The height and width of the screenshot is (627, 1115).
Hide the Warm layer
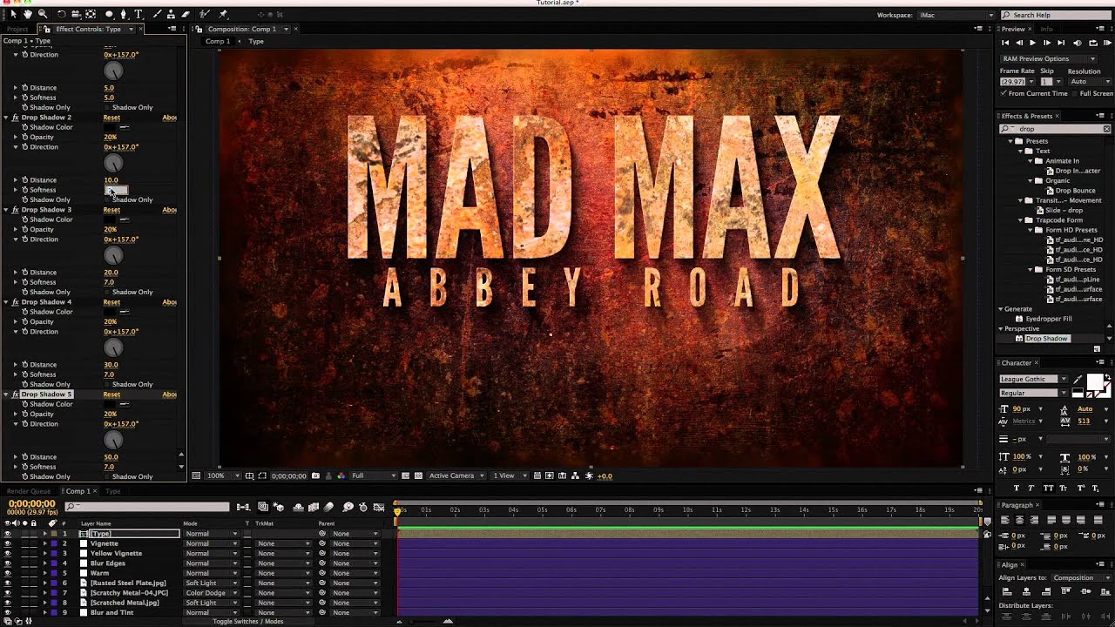pyautogui.click(x=8, y=573)
